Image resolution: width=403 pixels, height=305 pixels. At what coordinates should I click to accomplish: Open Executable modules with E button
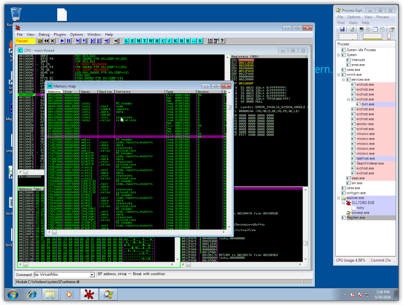[133, 41]
